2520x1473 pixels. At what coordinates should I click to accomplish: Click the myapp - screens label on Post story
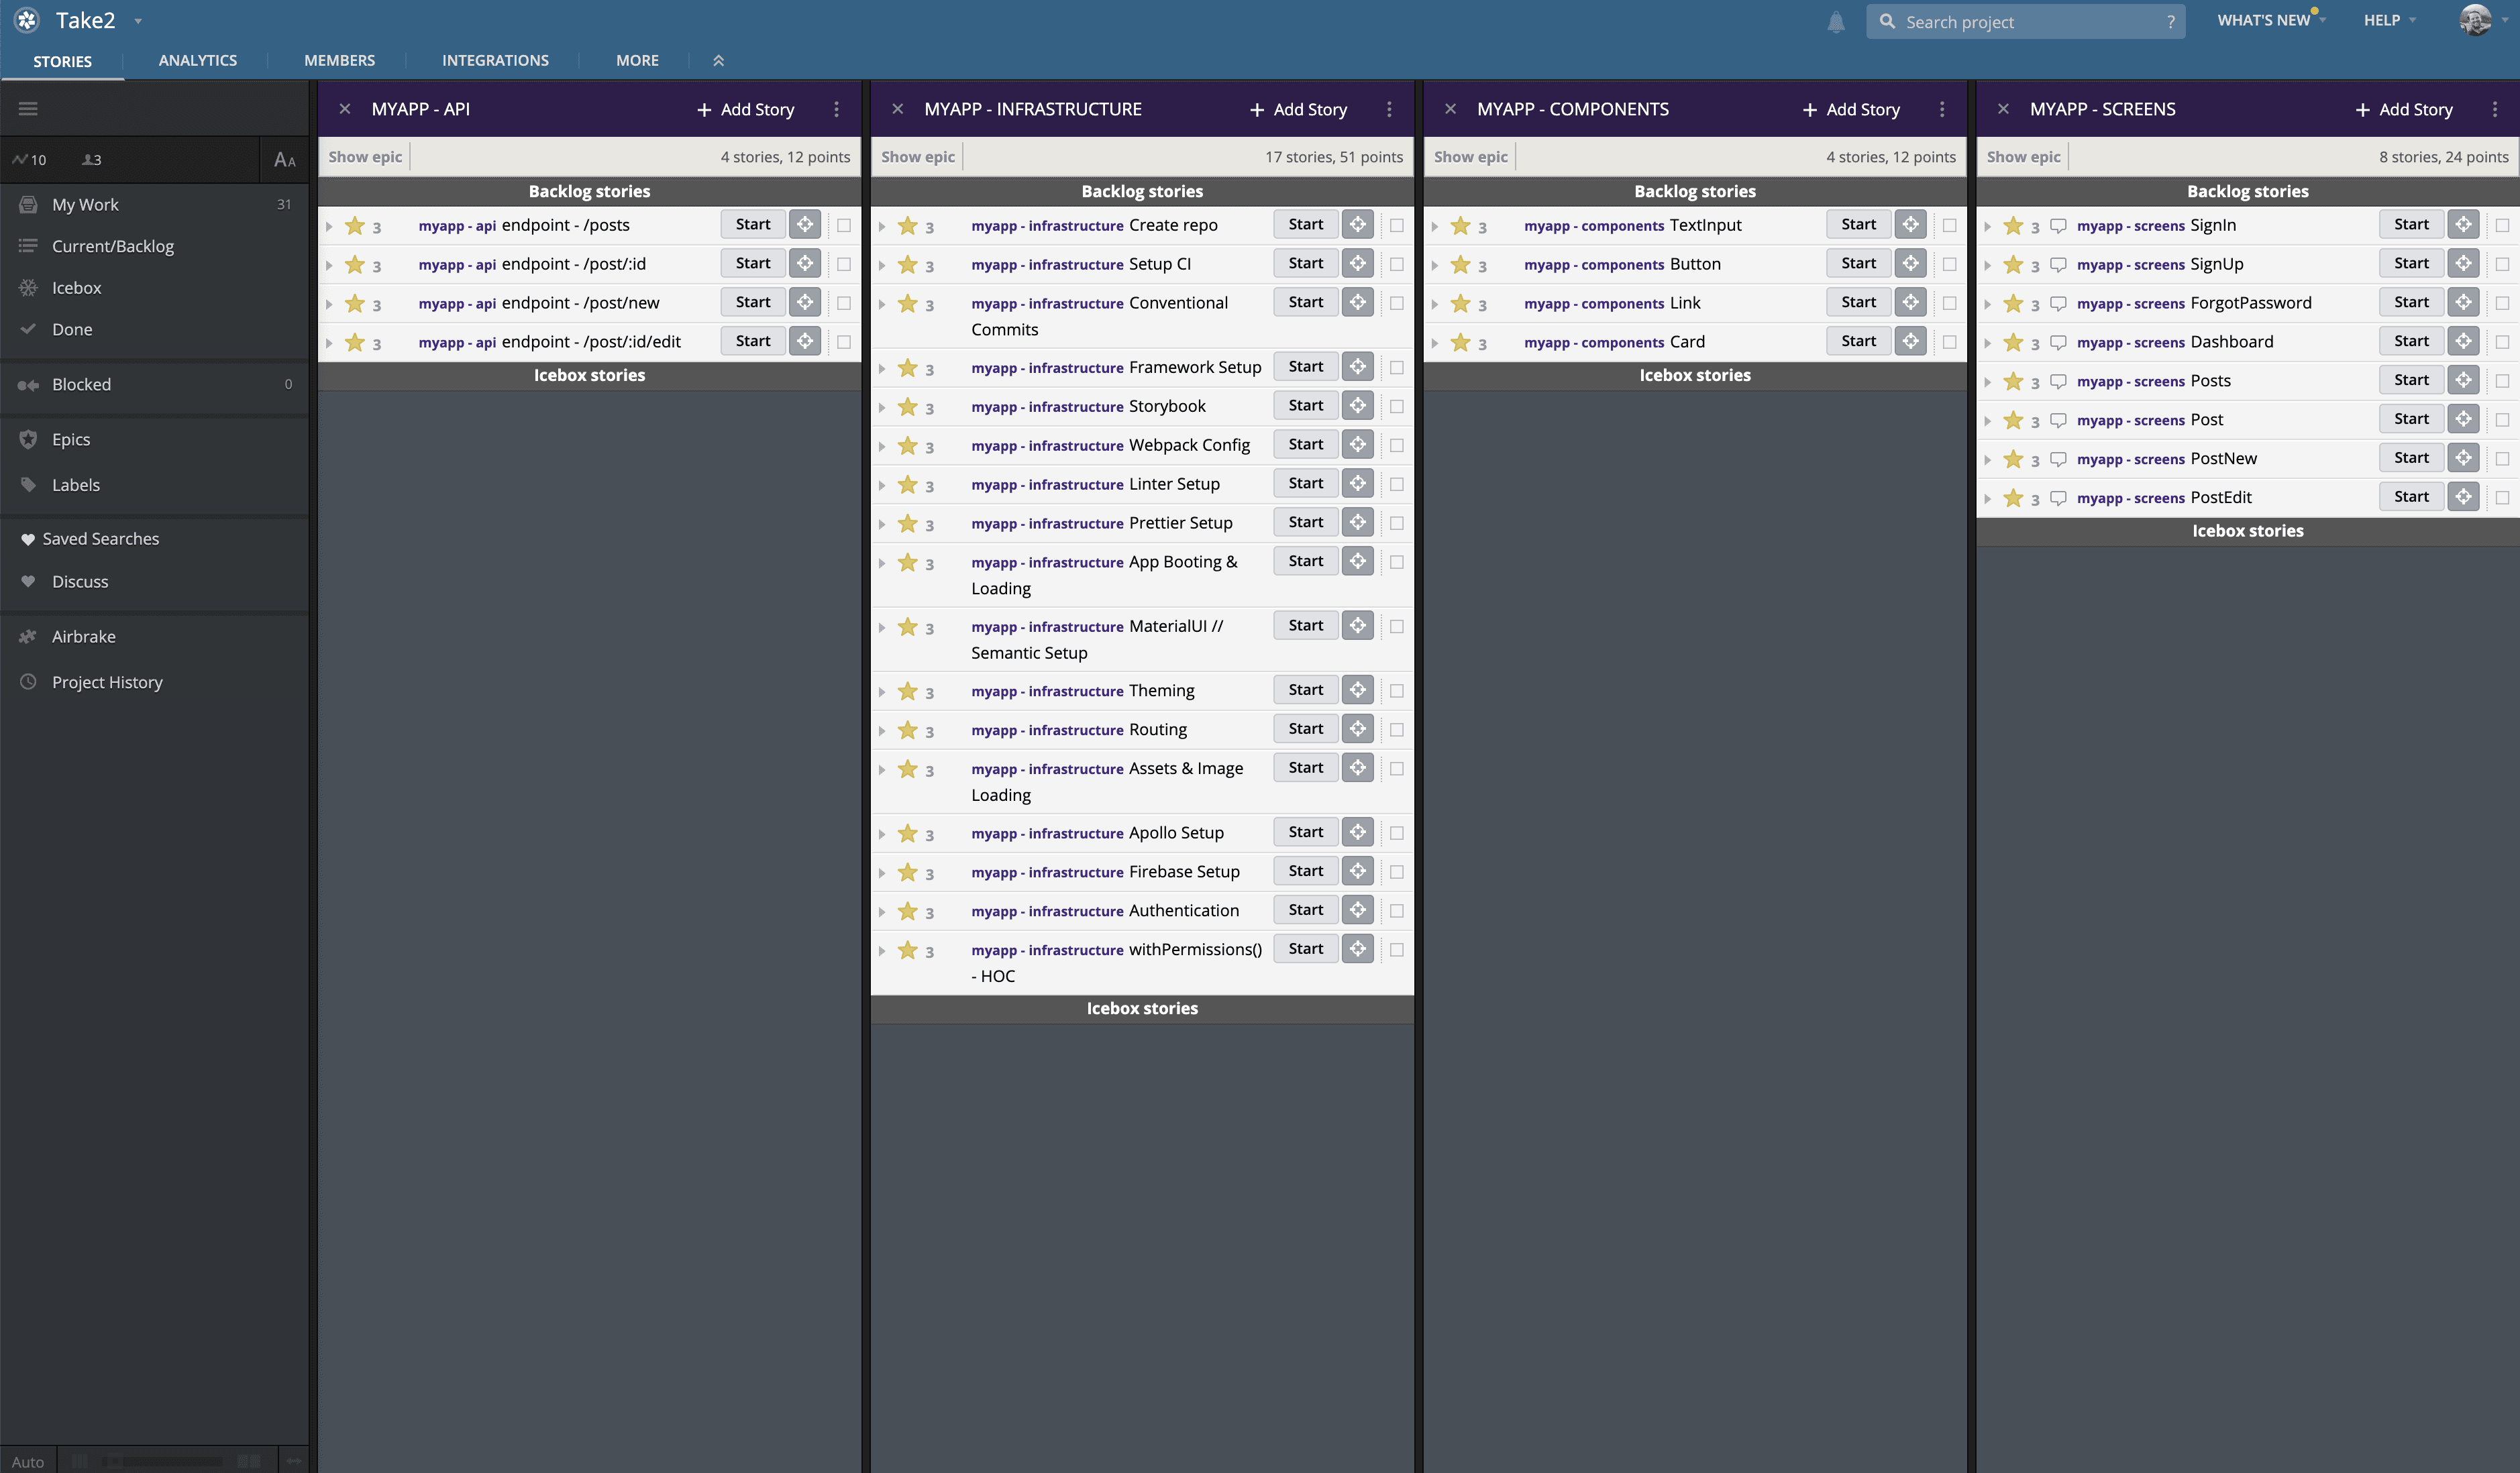click(2131, 421)
